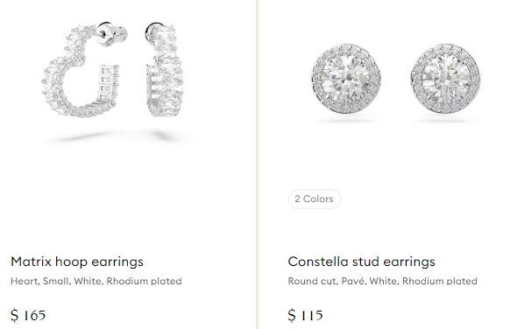Click the heart-shaped Matrix hoop earring photo
Viewport: 510px width, 329px height.
coord(81,70)
